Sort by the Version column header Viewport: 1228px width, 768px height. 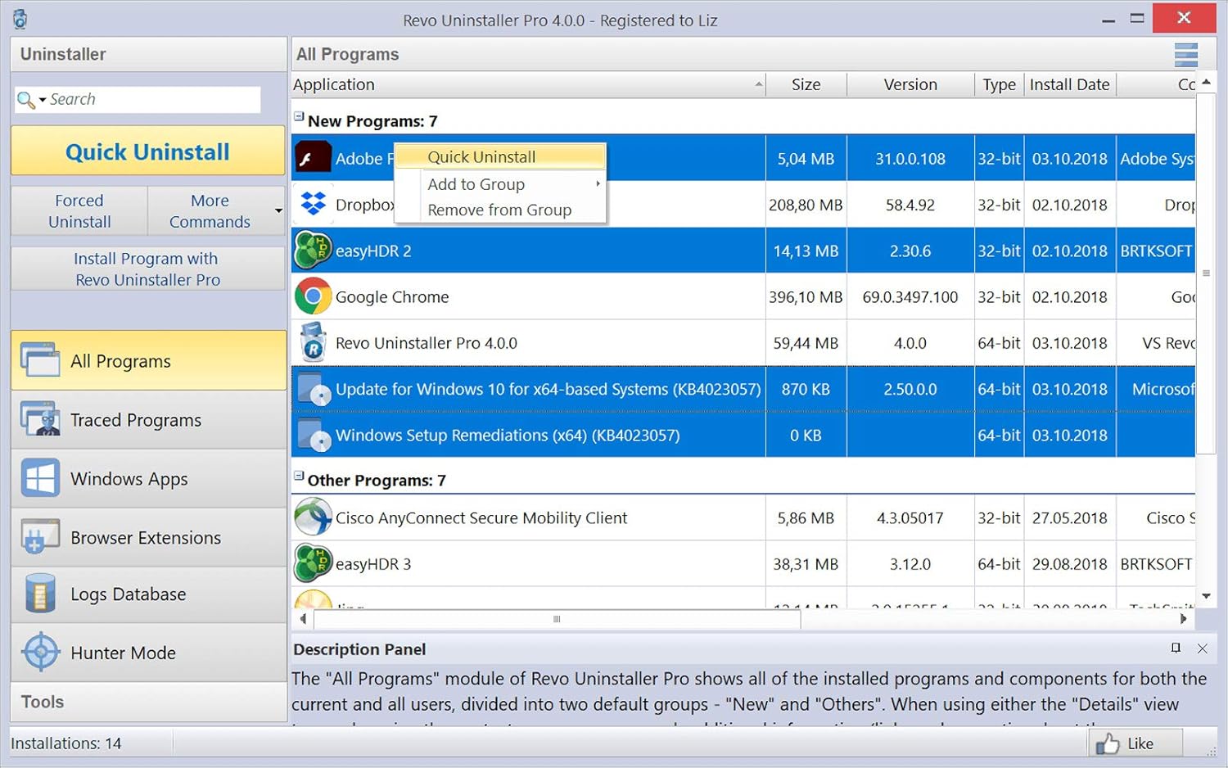click(x=910, y=84)
